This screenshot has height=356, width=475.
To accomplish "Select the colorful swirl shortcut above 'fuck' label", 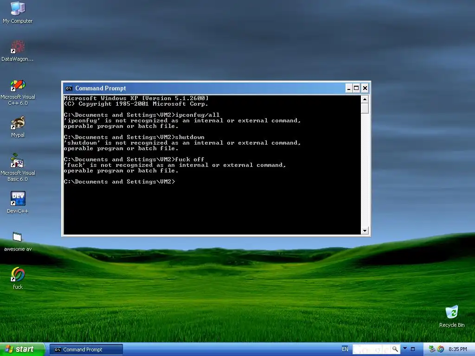I will click(x=18, y=275).
